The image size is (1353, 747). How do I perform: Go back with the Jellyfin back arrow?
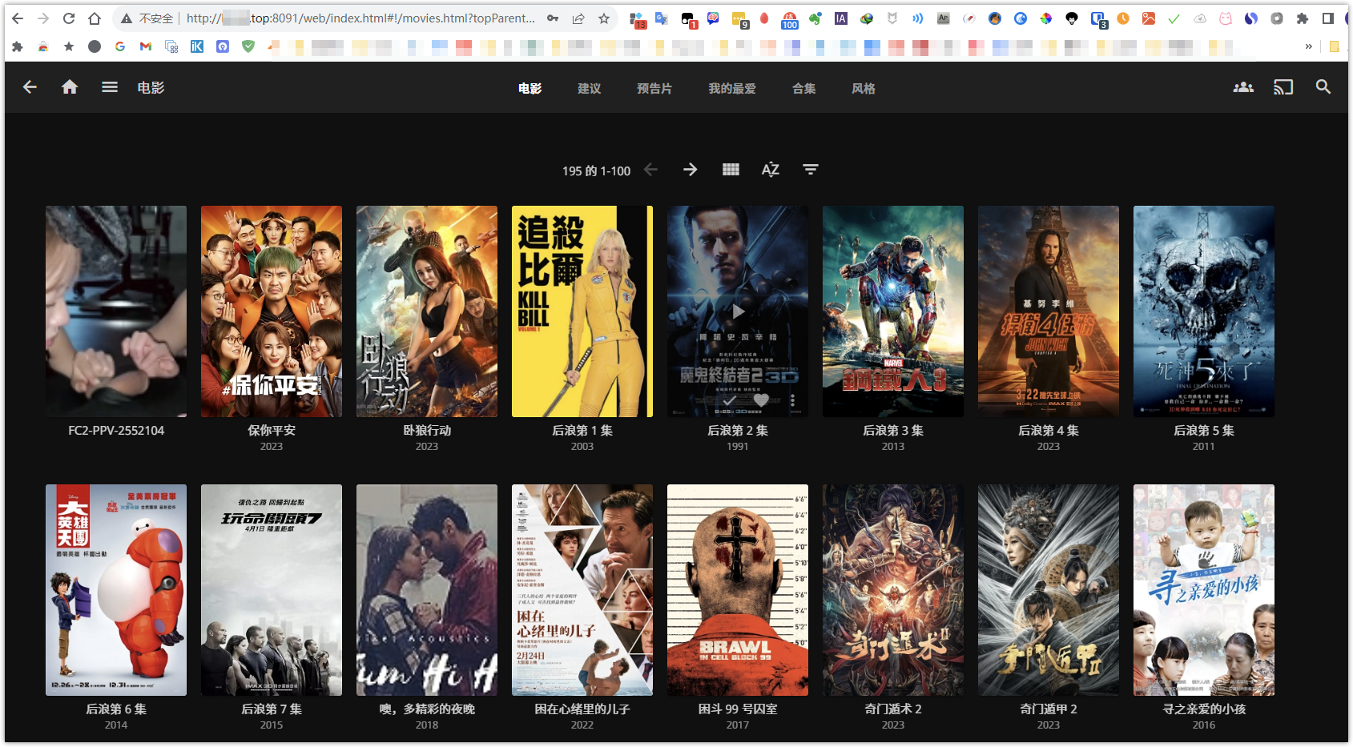click(x=30, y=87)
